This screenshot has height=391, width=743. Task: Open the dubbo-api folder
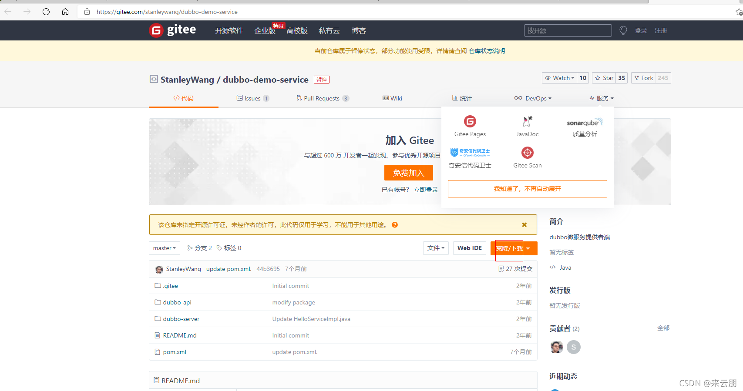pos(177,302)
